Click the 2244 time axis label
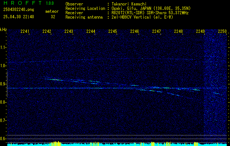This screenshot has height=146, width=230. (x=91, y=31)
